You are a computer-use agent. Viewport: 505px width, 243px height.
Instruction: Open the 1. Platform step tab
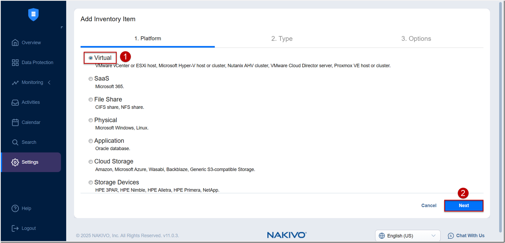[148, 39]
